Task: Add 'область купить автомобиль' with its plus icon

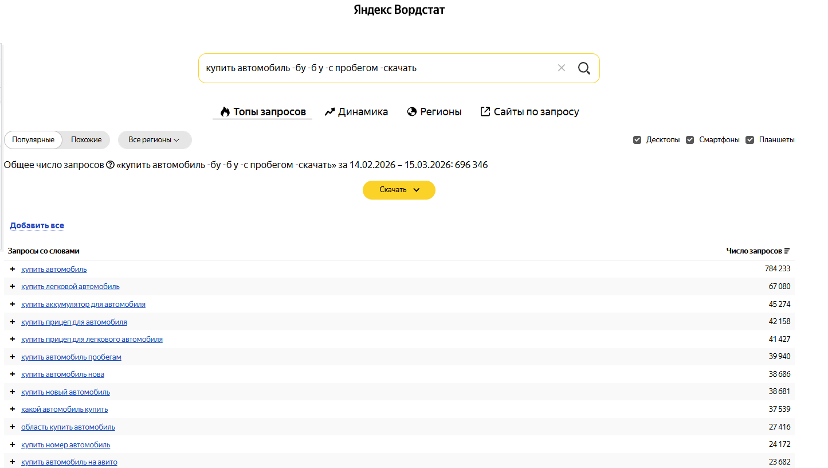Action: click(13, 427)
